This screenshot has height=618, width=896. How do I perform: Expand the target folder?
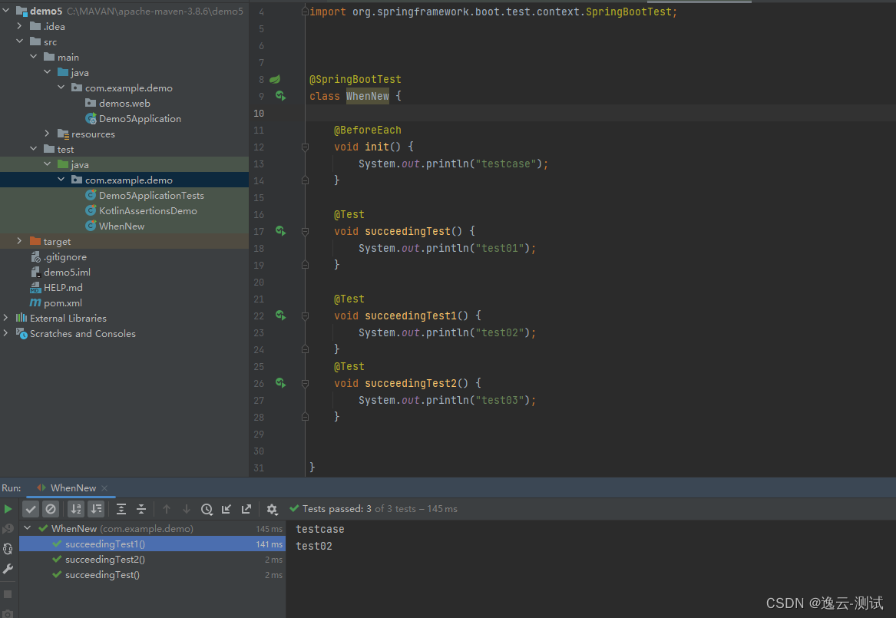(x=18, y=240)
